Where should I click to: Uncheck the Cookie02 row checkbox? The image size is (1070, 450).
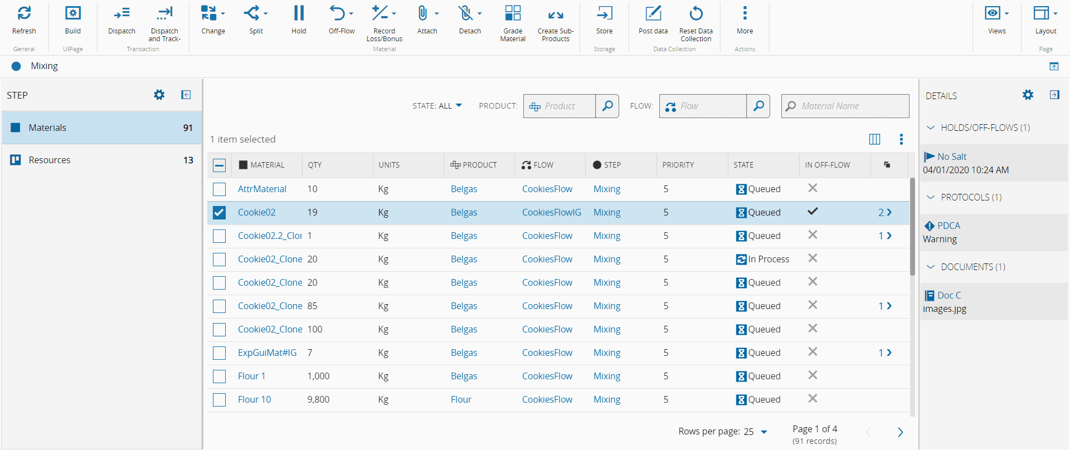click(x=220, y=213)
